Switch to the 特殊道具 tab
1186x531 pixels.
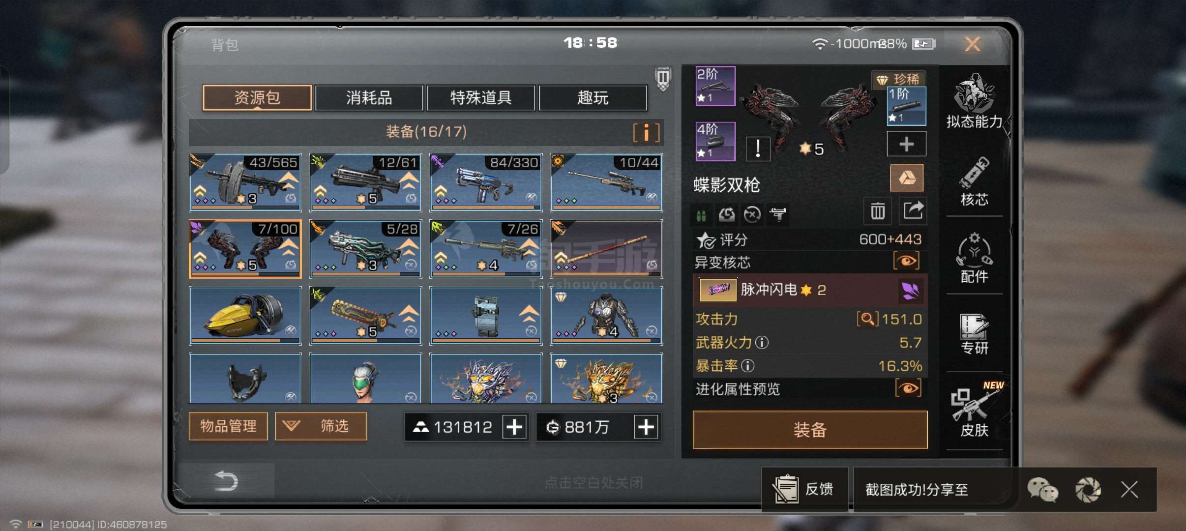click(x=481, y=97)
